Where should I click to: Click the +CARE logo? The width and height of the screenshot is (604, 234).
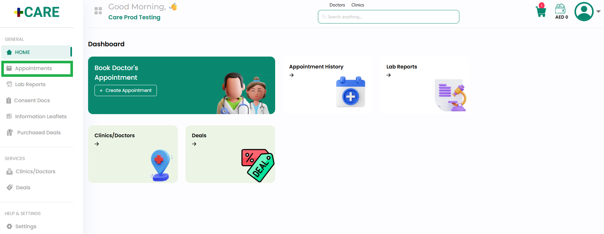click(37, 12)
